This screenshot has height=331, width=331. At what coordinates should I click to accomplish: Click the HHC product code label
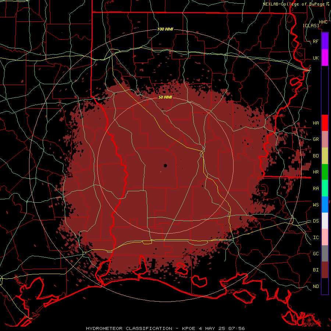[x=323, y=22]
